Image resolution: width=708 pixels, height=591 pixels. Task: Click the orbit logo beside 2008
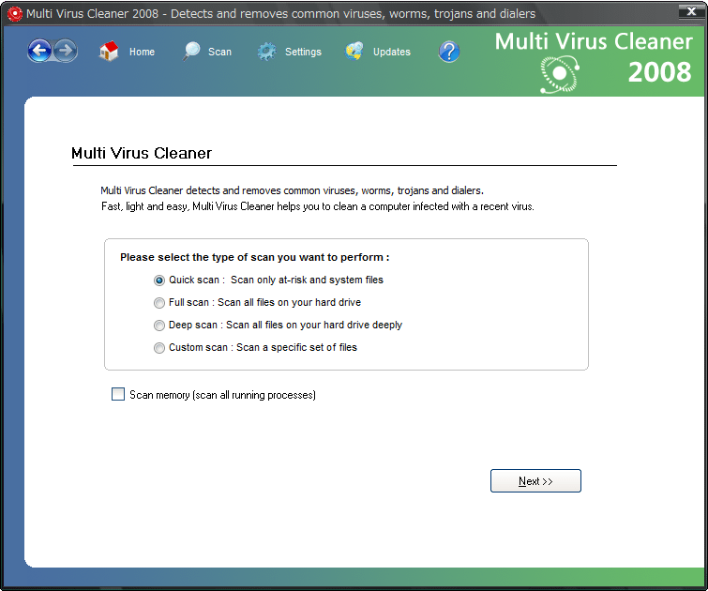click(560, 74)
